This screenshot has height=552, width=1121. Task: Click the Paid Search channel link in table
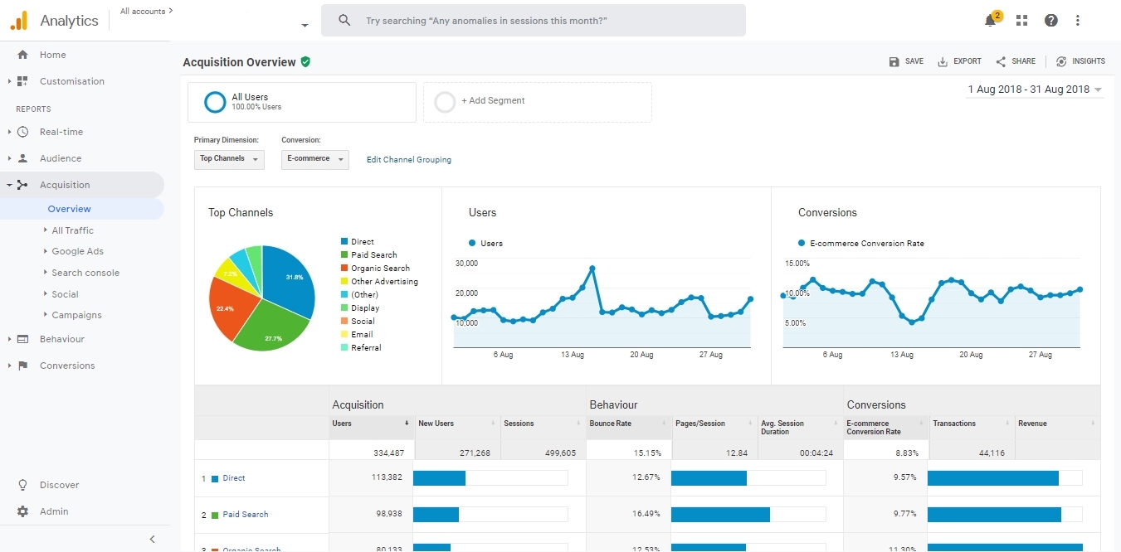(x=246, y=515)
